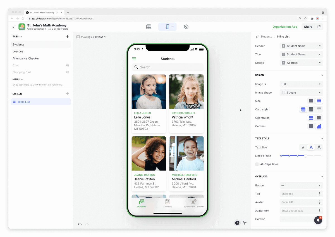Open Button overlay dropdown
This screenshot has height=237, width=335.
[301, 185]
